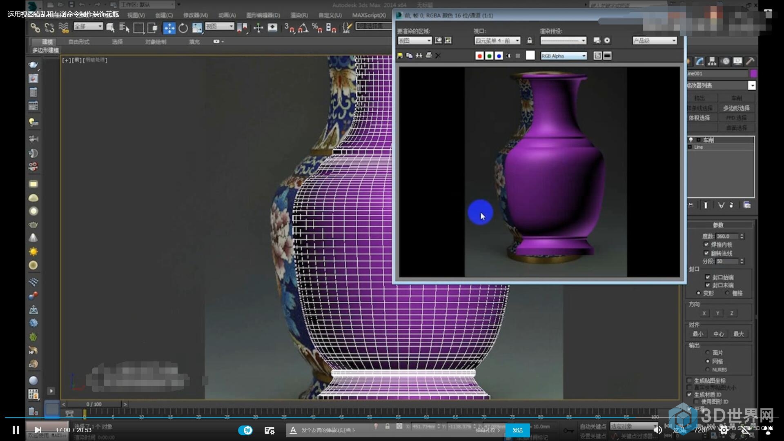Image resolution: width=784 pixels, height=441 pixels.
Task: Switch to the 自由形式 ribbon tab
Action: pyautogui.click(x=79, y=42)
